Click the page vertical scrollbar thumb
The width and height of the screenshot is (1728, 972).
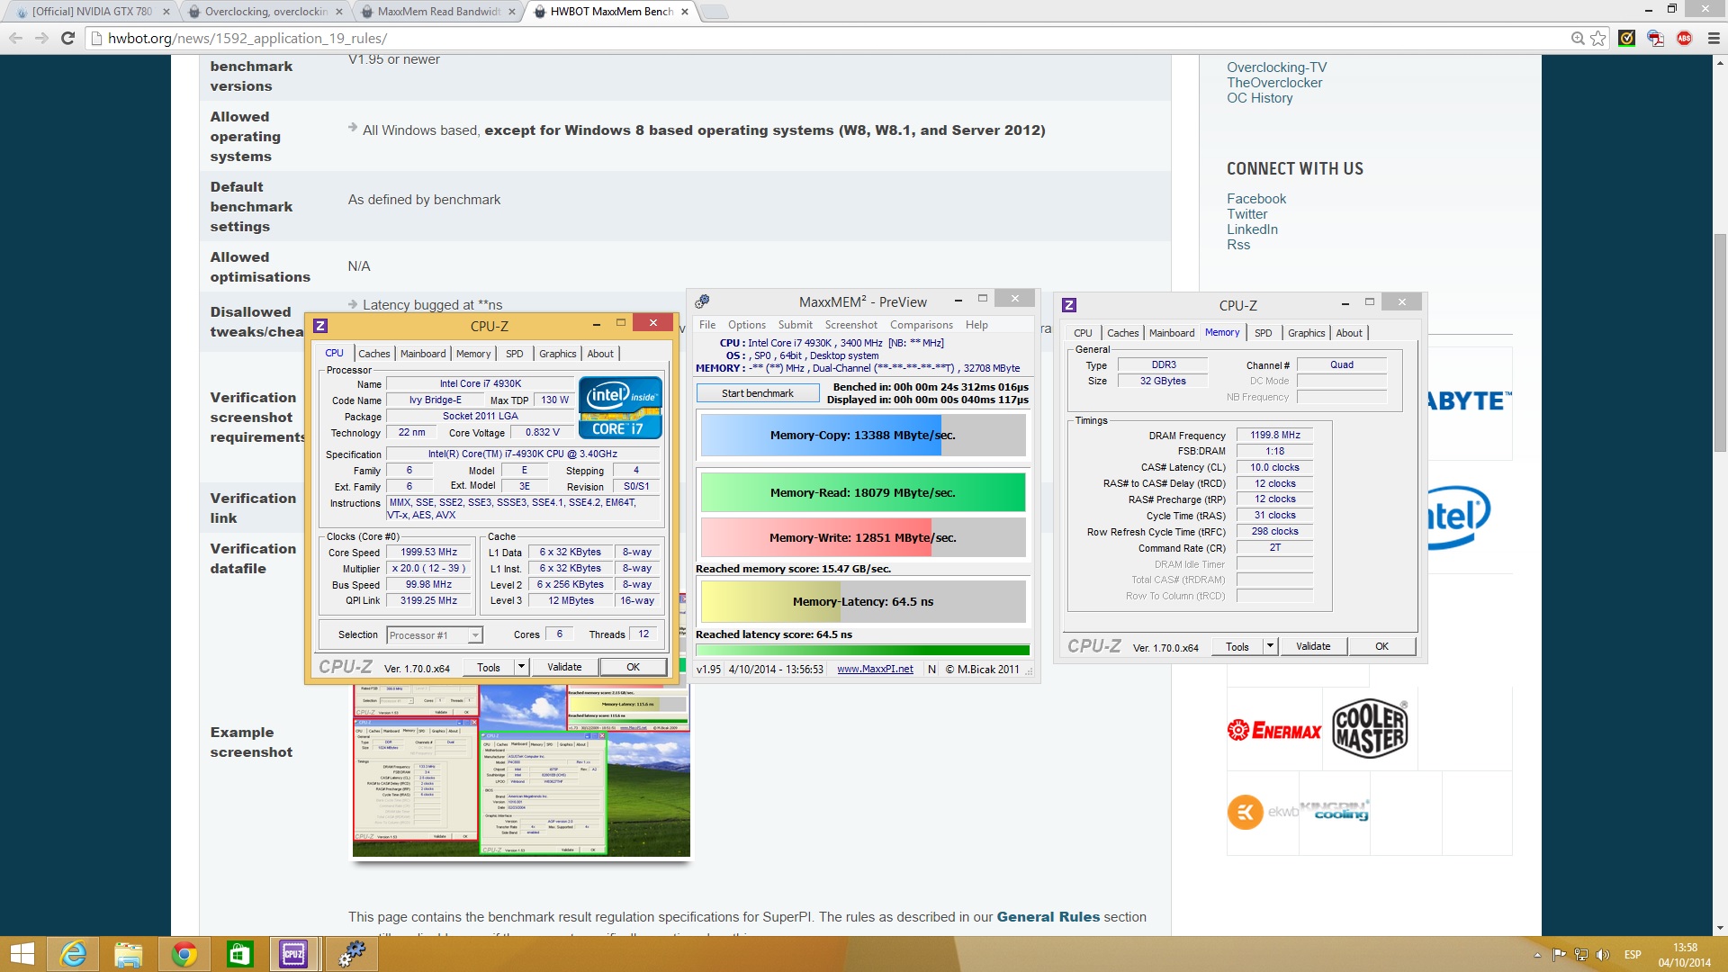(1720, 342)
